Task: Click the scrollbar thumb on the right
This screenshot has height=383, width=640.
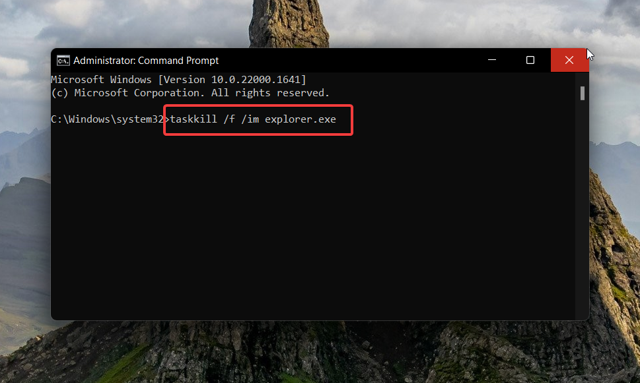Action: click(x=583, y=93)
